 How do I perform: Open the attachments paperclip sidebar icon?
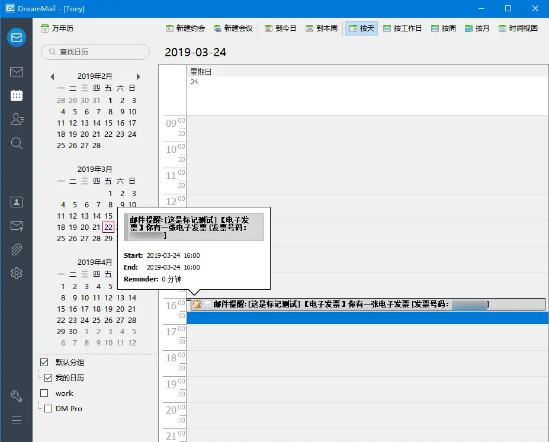(17, 249)
